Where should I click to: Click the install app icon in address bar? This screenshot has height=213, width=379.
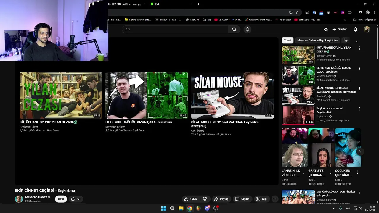click(291, 12)
